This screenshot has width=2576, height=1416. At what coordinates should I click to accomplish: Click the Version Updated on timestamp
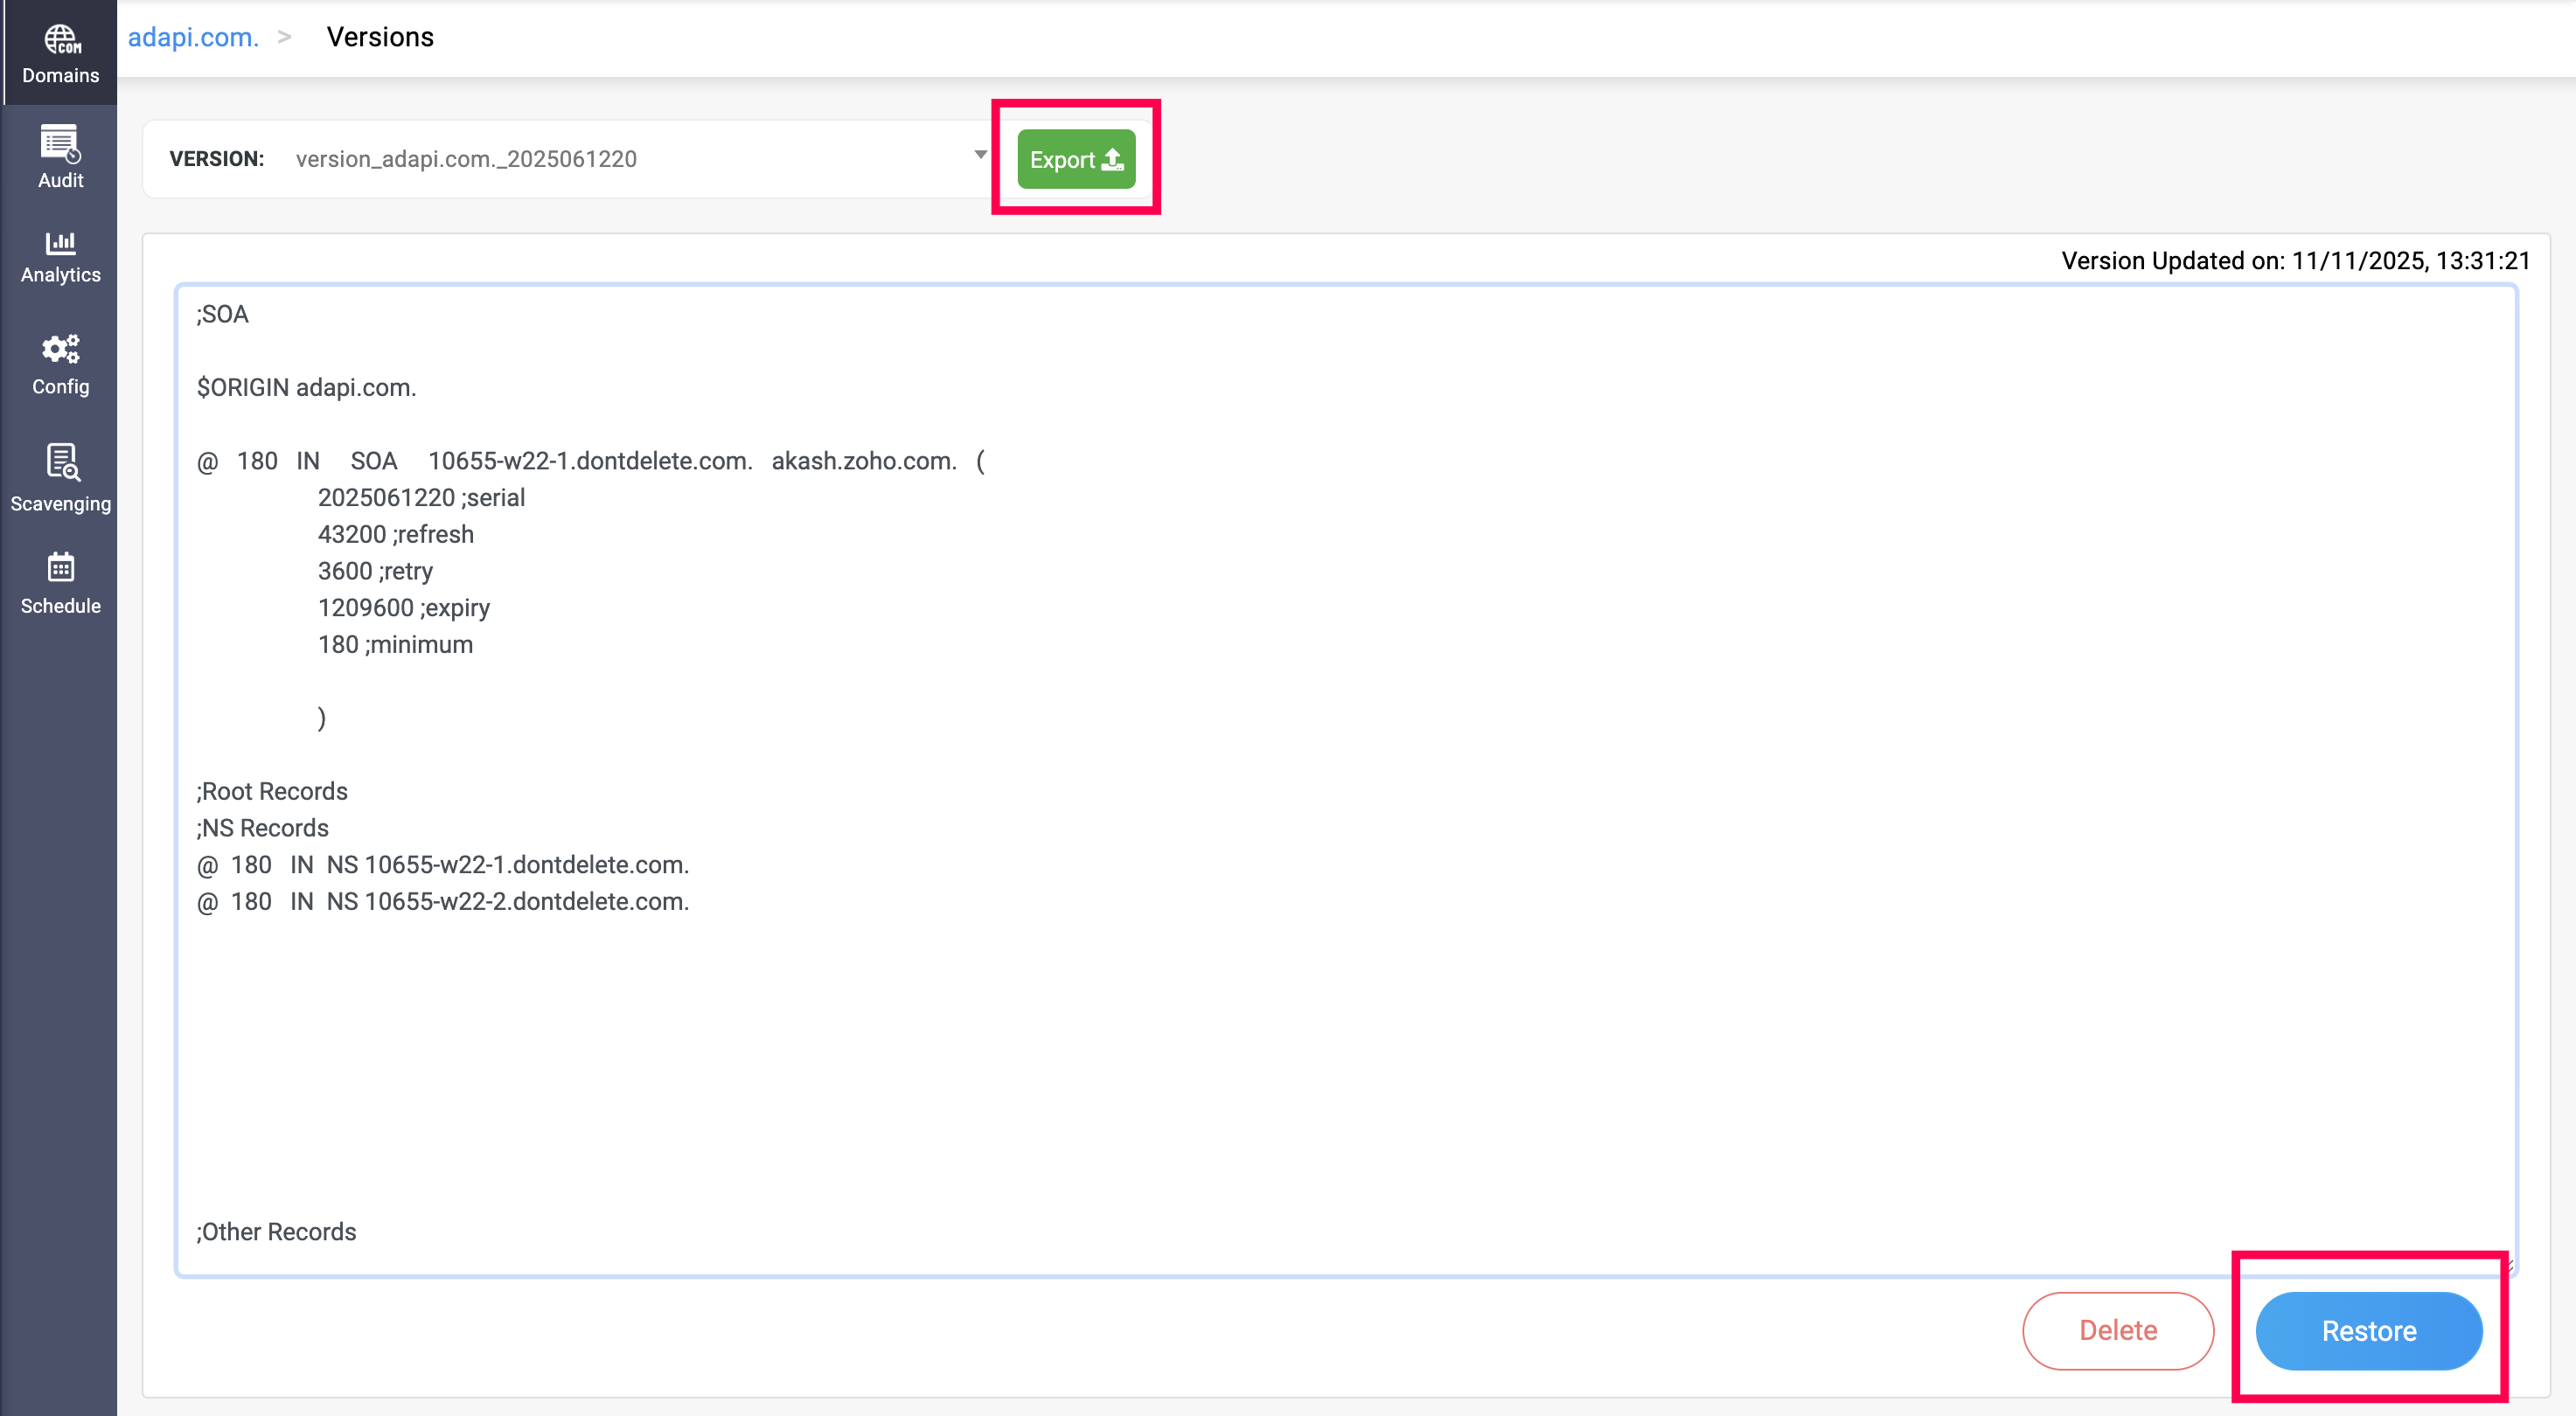coord(2295,260)
